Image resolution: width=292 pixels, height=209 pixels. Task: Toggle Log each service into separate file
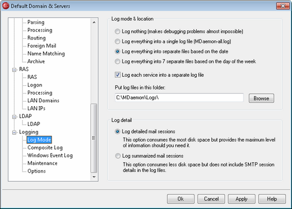[117, 75]
